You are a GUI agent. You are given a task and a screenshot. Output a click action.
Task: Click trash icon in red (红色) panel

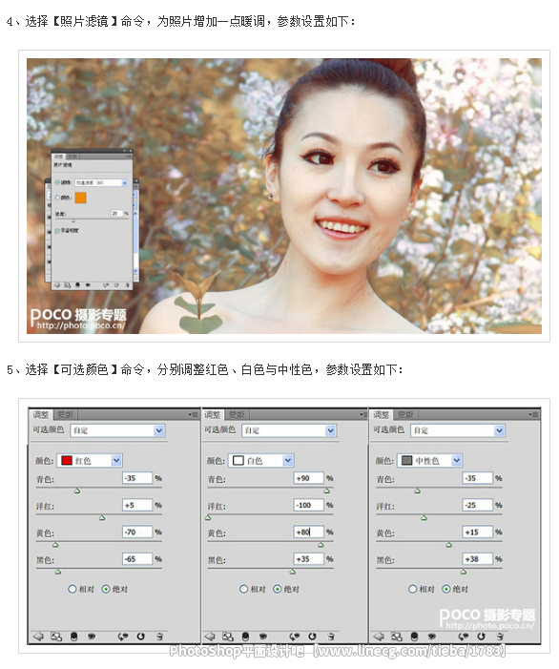[x=159, y=637]
